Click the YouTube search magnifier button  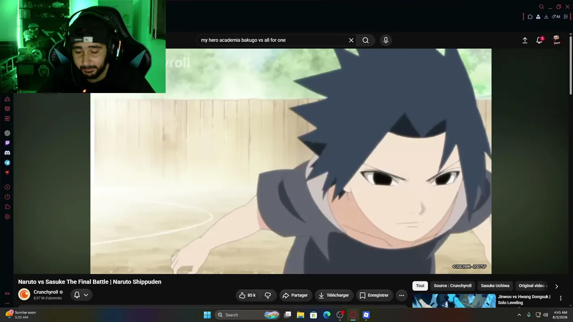tap(366, 40)
